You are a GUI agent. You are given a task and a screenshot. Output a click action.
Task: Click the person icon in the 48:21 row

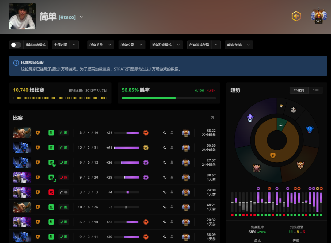[x=172, y=207]
